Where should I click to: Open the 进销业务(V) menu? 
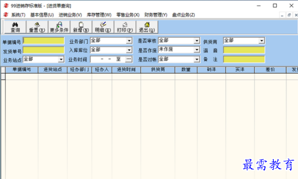[70, 15]
